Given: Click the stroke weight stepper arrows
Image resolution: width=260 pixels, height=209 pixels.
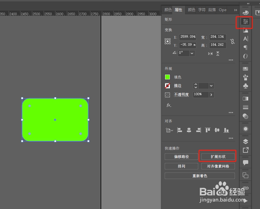Looking at the screenshot, I should (x=196, y=86).
